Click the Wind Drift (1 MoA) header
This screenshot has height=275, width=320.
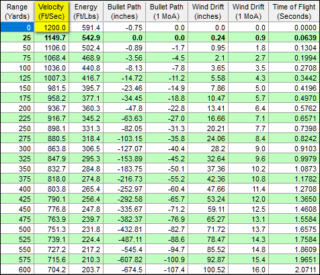coord(248,11)
